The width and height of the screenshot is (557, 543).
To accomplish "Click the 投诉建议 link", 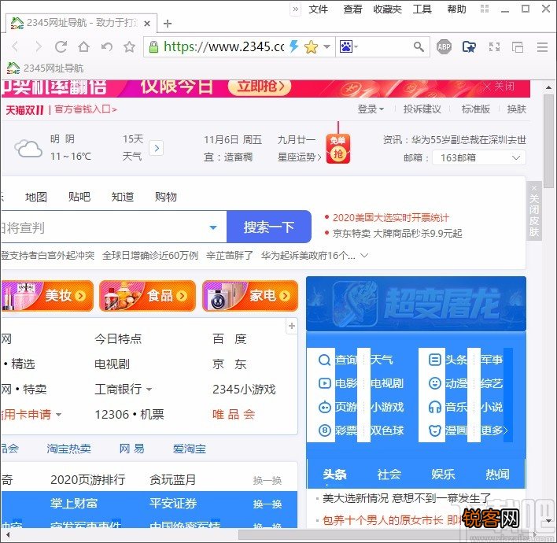I will point(422,109).
